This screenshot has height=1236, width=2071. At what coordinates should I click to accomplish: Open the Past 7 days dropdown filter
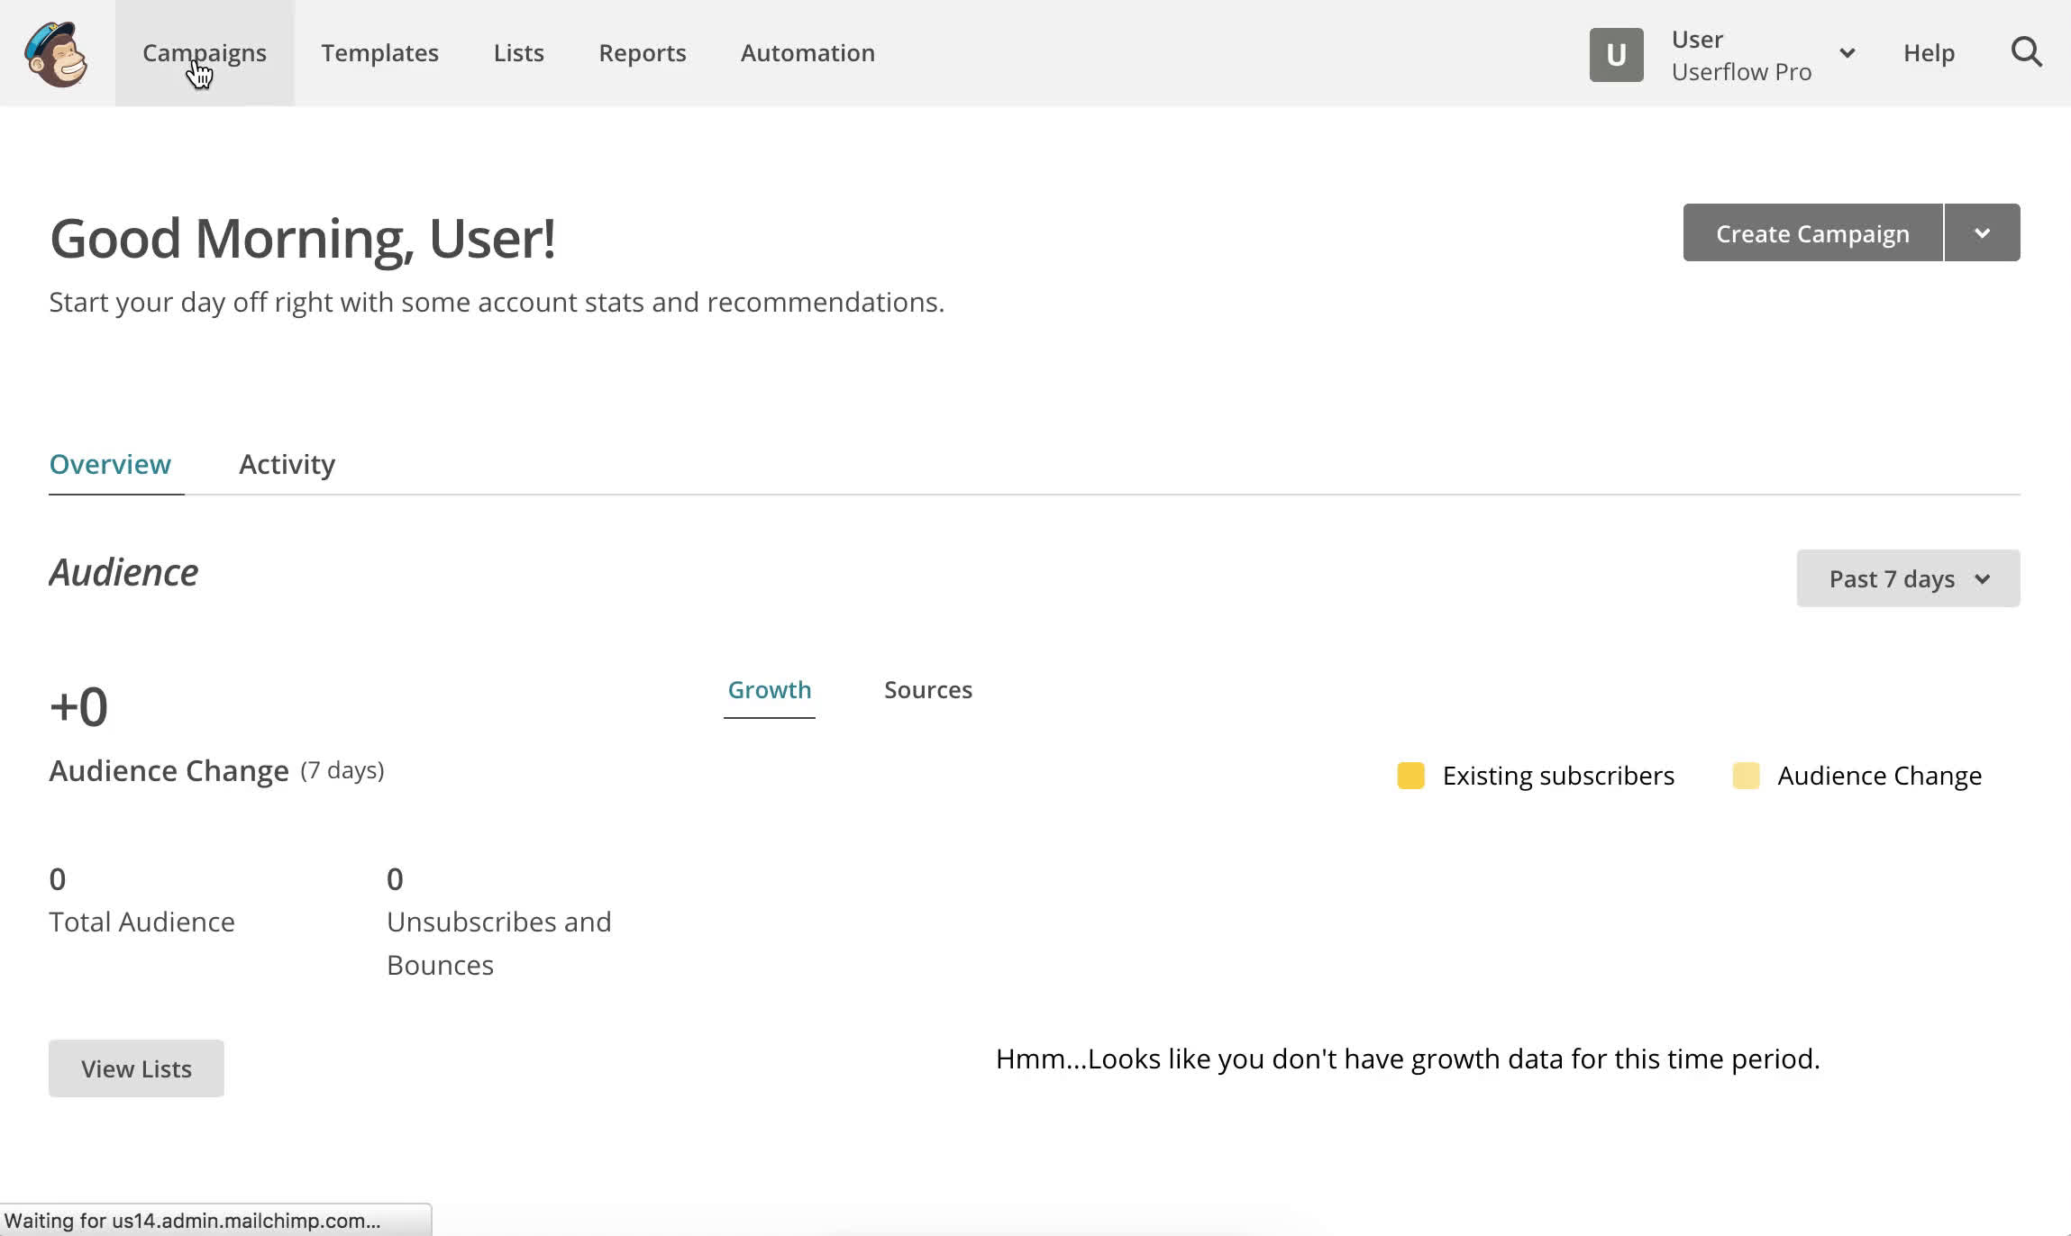(1908, 578)
